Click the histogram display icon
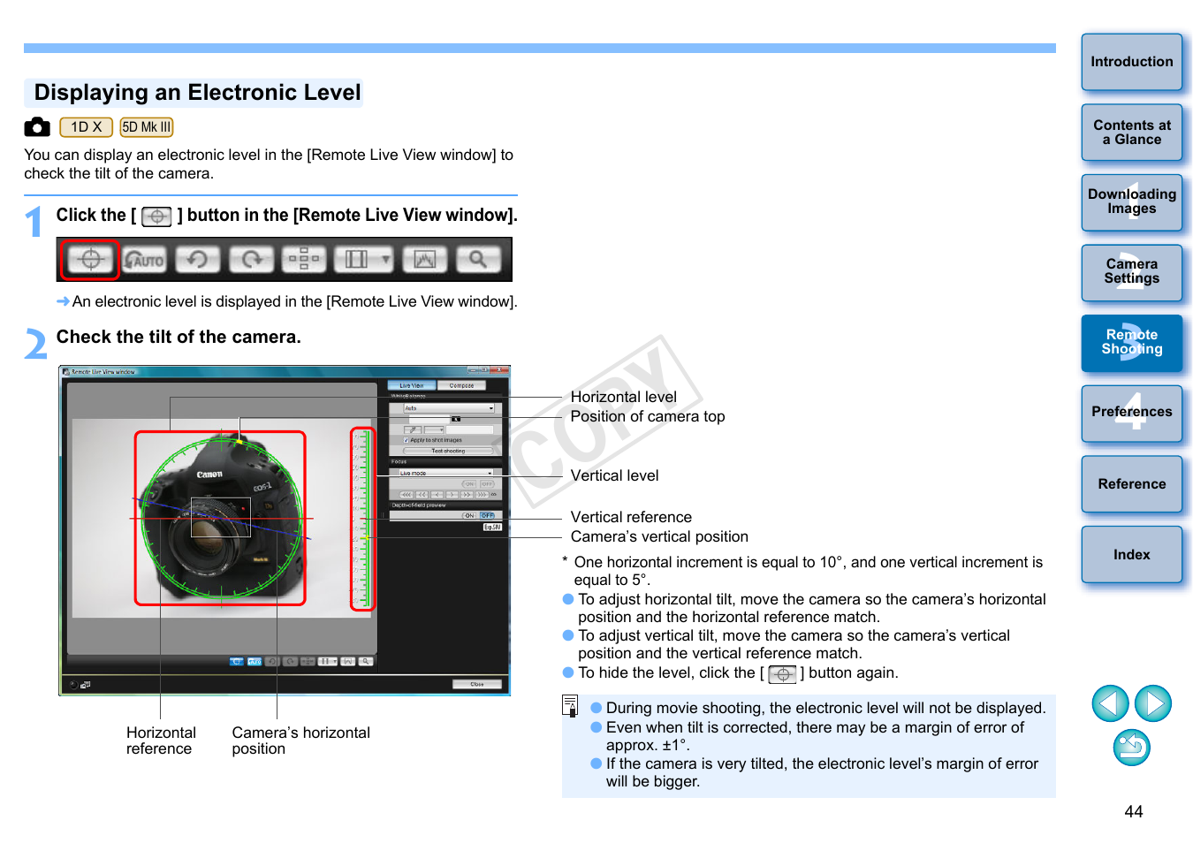 point(424,260)
